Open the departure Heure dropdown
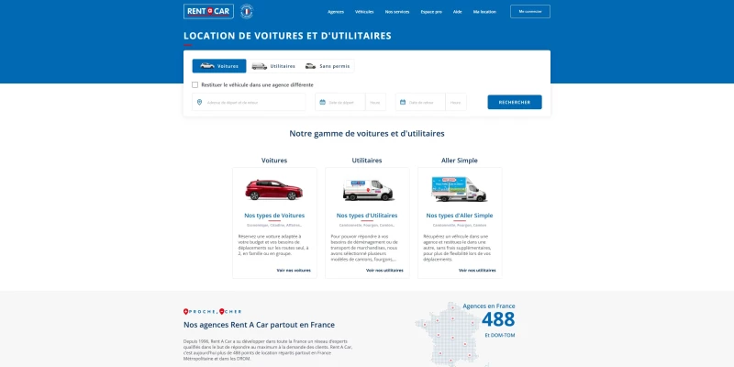Viewport: 734px width, 367px height. click(375, 102)
